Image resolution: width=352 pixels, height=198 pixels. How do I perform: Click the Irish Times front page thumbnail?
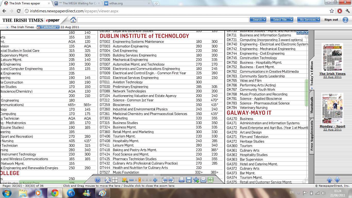(x=332, y=57)
